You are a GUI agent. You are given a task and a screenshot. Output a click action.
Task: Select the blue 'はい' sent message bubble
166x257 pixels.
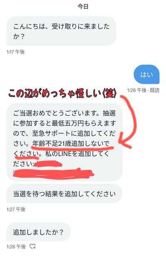click(146, 75)
